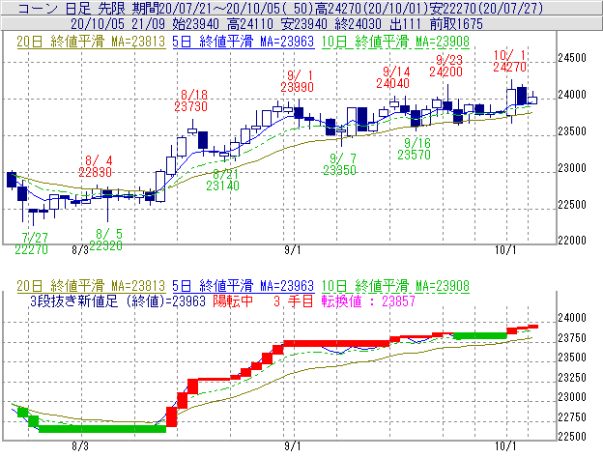The image size is (603, 458).
Task: Click the 9/7 23350 low label
Action: point(339,164)
